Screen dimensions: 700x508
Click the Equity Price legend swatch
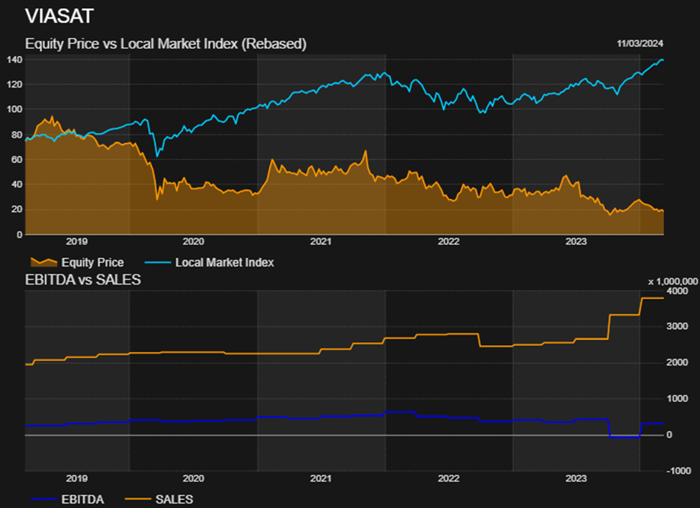(44, 262)
